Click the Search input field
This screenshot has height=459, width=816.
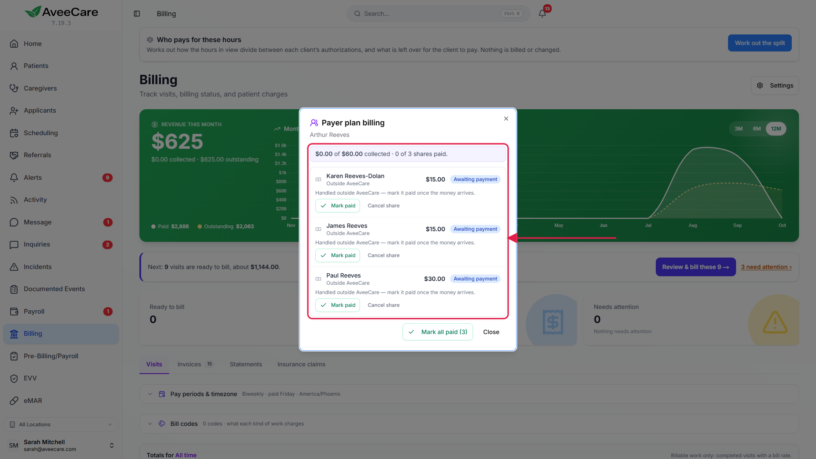pos(438,14)
